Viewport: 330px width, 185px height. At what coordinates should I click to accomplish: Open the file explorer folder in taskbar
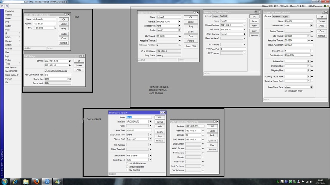(x=26, y=181)
